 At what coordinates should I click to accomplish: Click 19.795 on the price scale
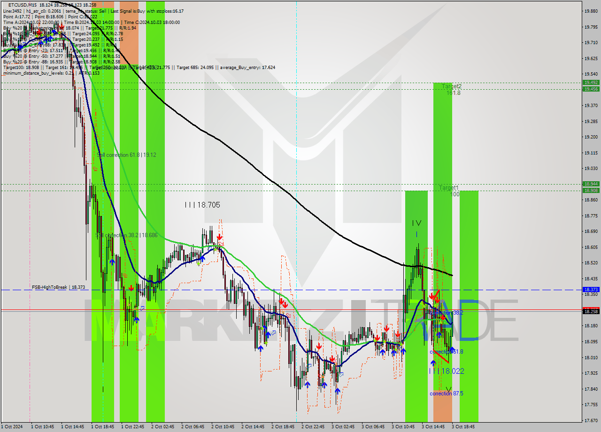(x=591, y=27)
